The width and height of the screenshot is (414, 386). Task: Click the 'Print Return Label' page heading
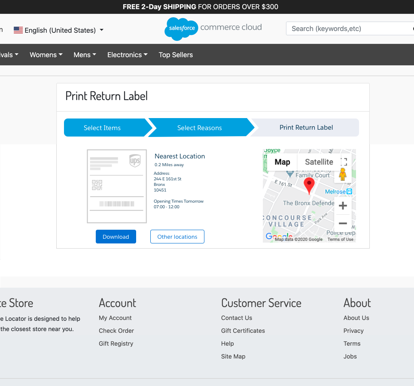point(107,96)
